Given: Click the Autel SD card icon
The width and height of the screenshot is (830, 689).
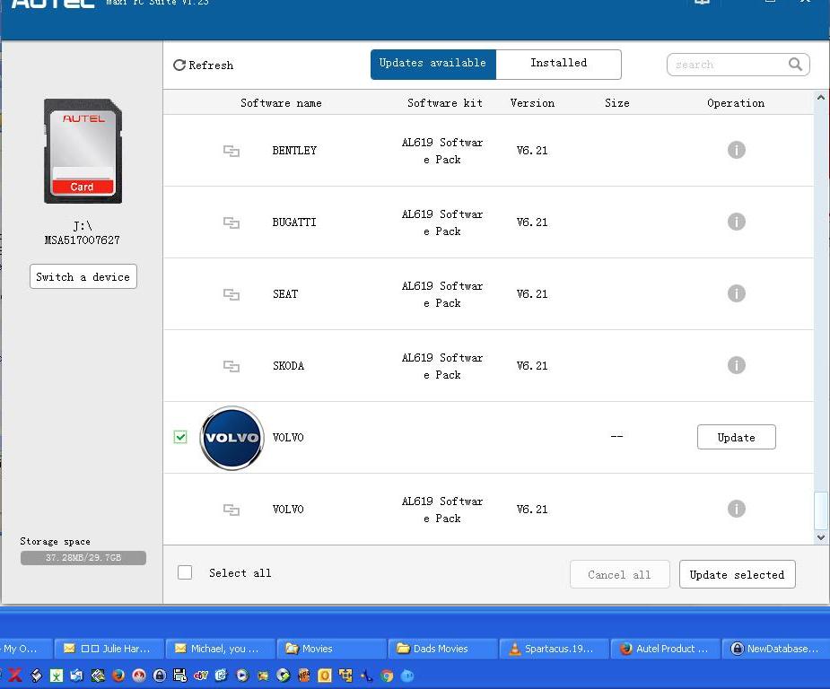Looking at the screenshot, I should click(83, 151).
